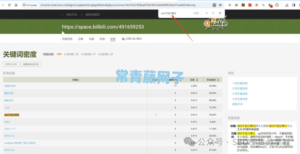Viewport: 300px width, 154px height.
Task: Open the gray chain-link extension icon
Action: (x=263, y=5)
